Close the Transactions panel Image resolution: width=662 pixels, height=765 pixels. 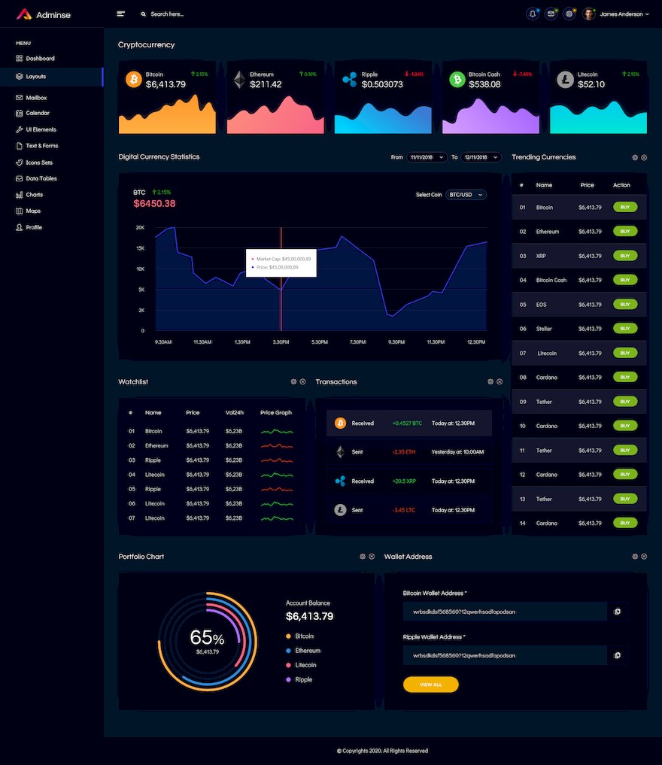click(x=500, y=381)
